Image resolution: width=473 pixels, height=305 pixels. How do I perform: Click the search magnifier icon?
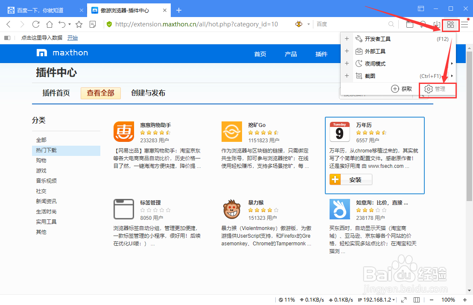pyautogui.click(x=391, y=24)
